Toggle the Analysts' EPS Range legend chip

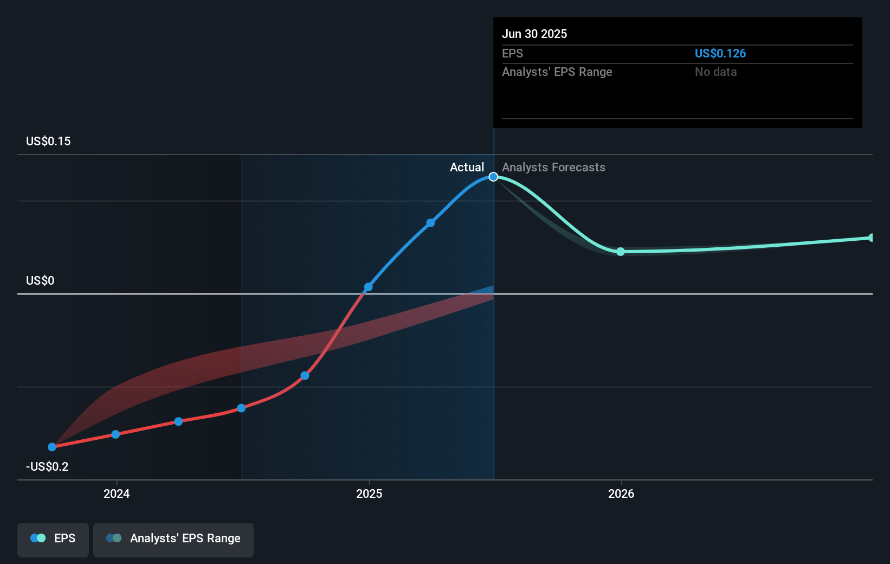[173, 540]
